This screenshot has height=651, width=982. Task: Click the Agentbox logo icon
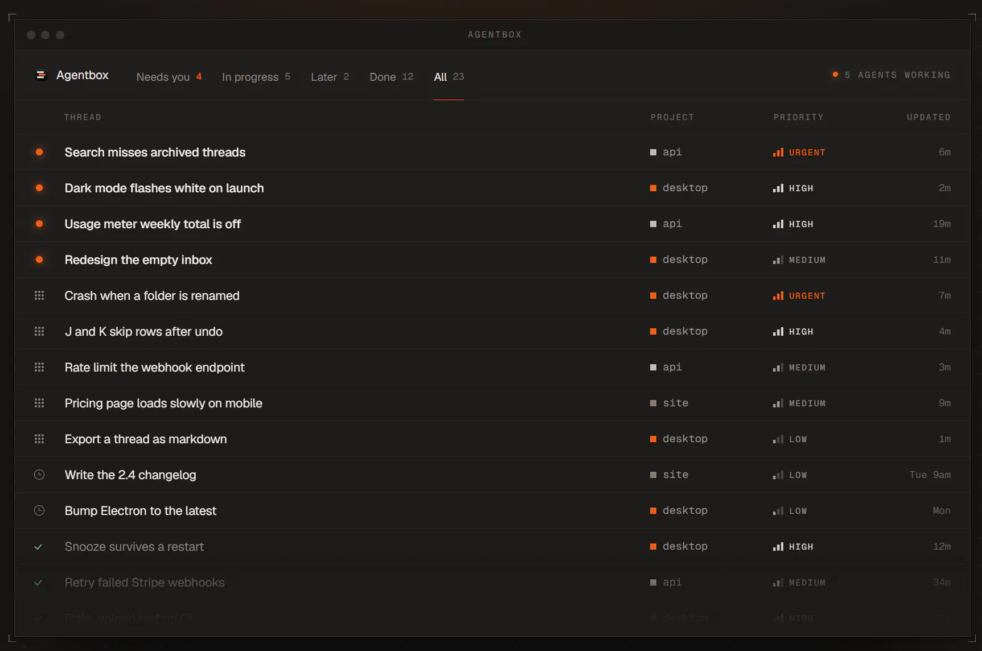tap(41, 75)
